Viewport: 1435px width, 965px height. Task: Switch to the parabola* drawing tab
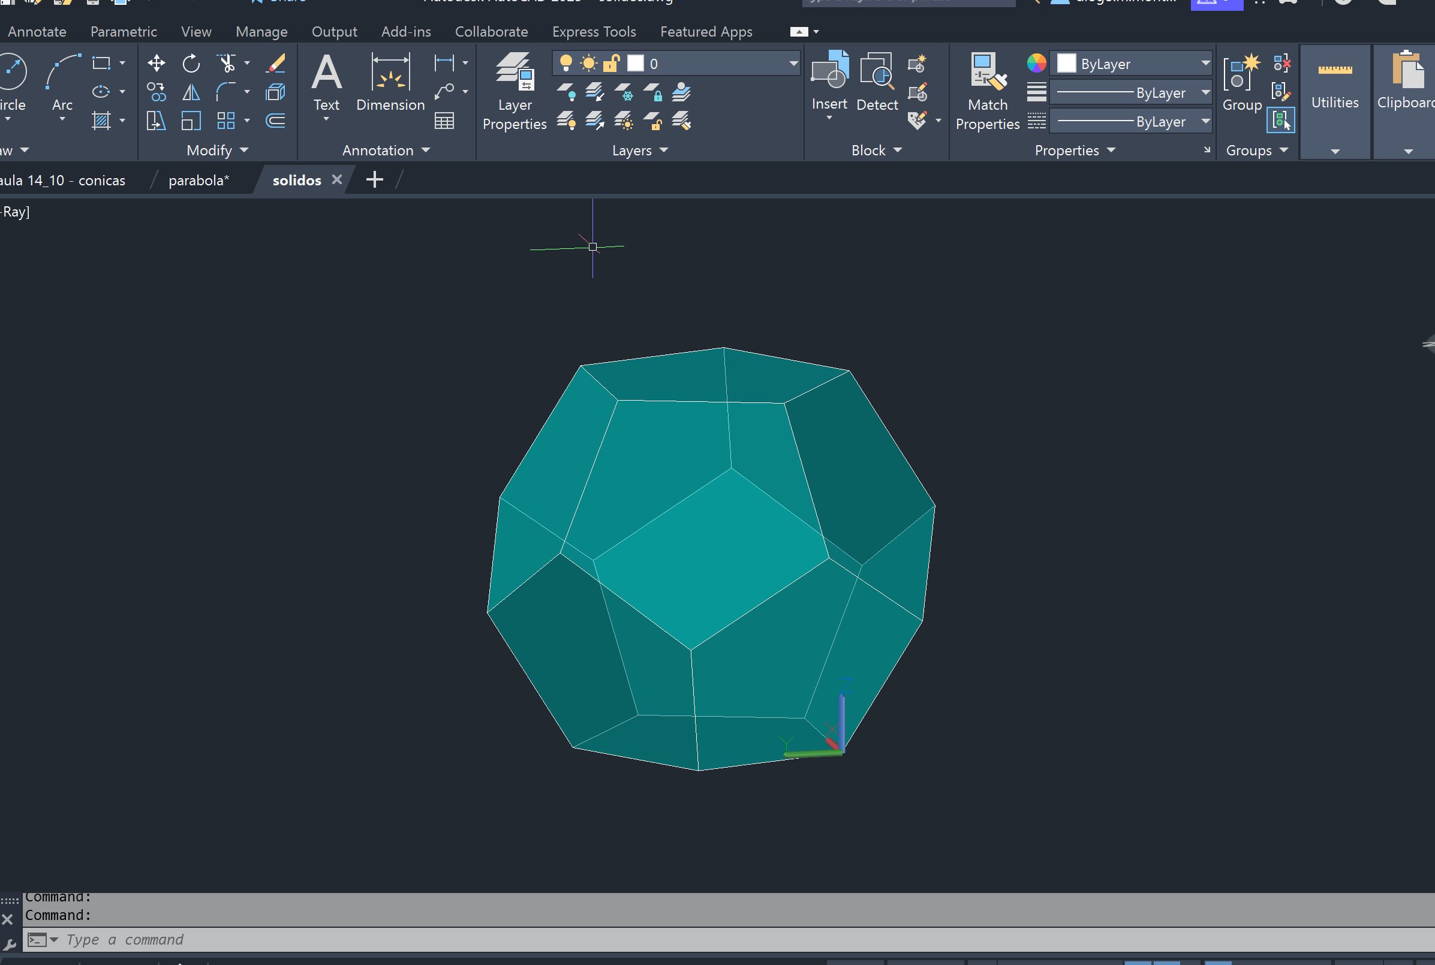198,181
